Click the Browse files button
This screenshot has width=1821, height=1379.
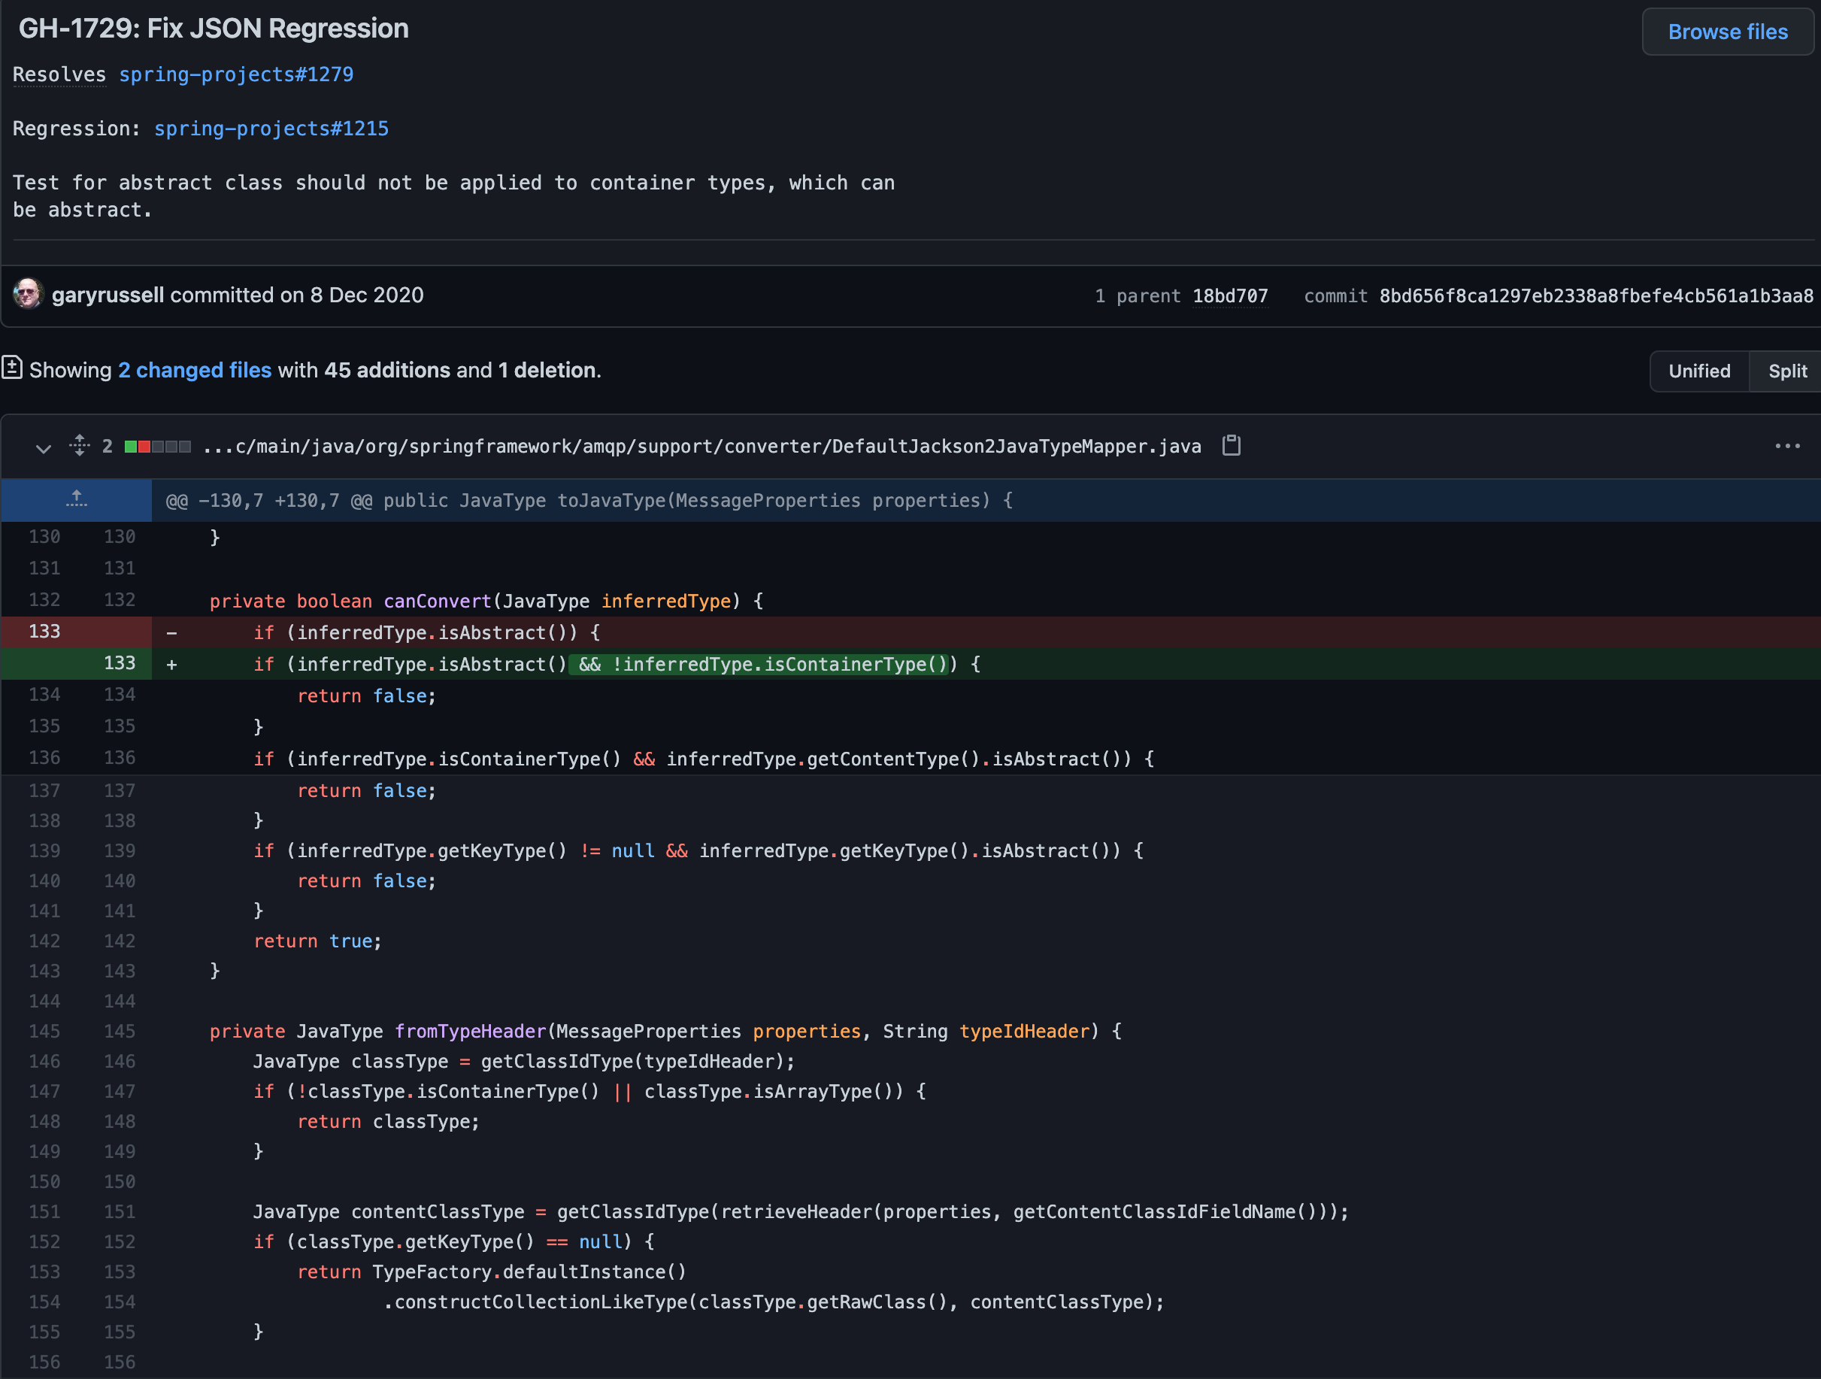pos(1727,32)
